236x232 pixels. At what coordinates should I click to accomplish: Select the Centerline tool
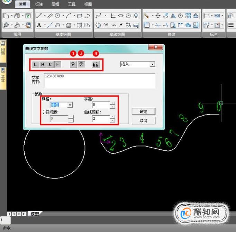[50, 25]
